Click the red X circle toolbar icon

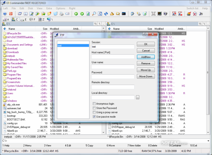pyautogui.click(x=195, y=14)
